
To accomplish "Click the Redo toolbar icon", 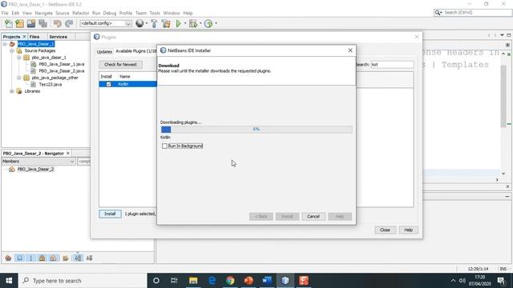I will point(69,23).
